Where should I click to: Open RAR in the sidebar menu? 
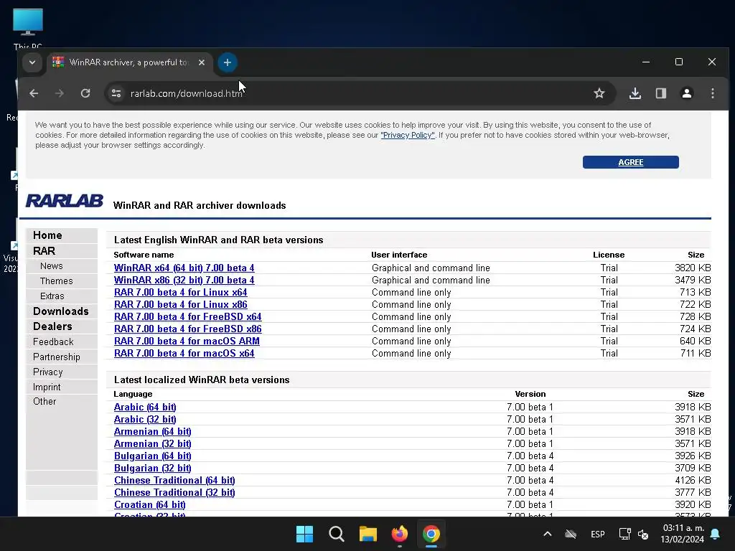click(x=44, y=250)
